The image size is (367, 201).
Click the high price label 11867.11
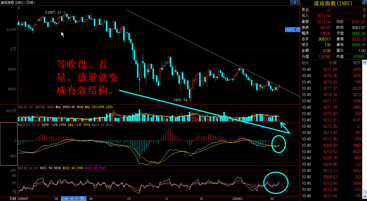coord(53,12)
